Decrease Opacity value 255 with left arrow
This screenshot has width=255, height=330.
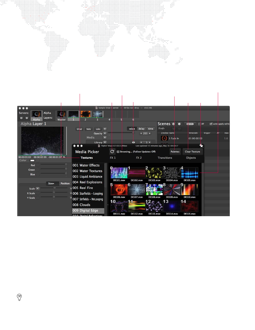[x=141, y=133]
